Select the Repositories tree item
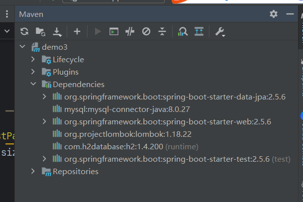303x202 pixels. (x=75, y=172)
